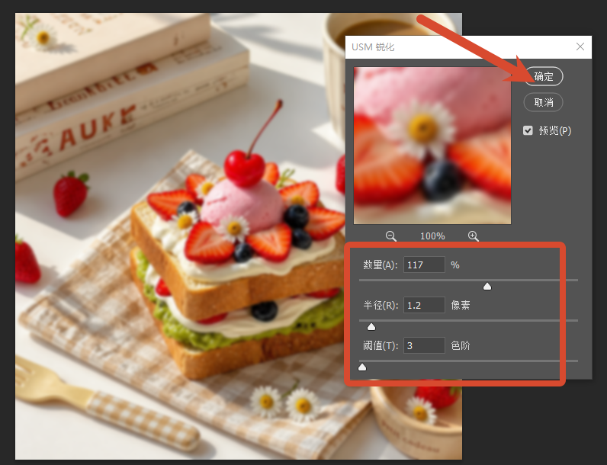
Task: Click the USM 锐化 title text
Action: (x=373, y=47)
